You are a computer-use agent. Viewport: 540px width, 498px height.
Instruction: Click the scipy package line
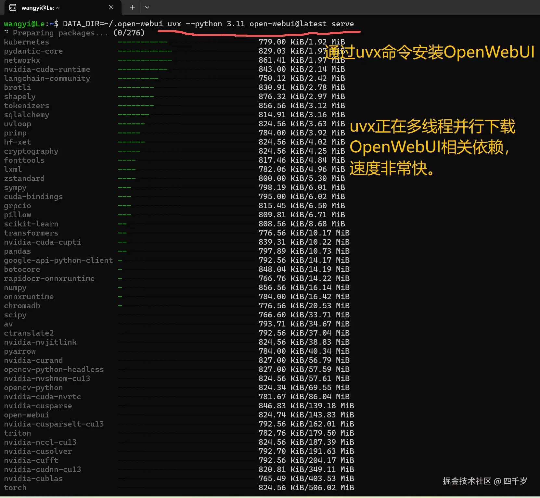coord(15,315)
